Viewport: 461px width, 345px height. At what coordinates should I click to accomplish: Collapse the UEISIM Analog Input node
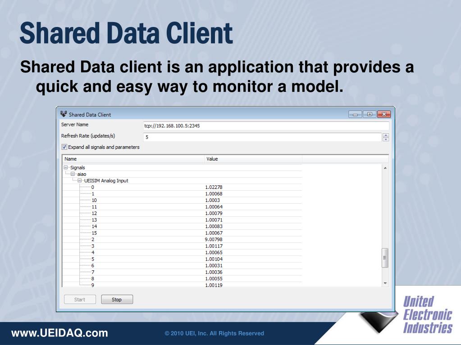[x=79, y=180]
